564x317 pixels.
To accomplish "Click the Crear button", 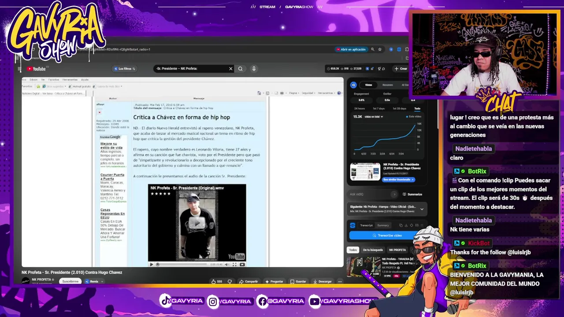I will coord(401,69).
